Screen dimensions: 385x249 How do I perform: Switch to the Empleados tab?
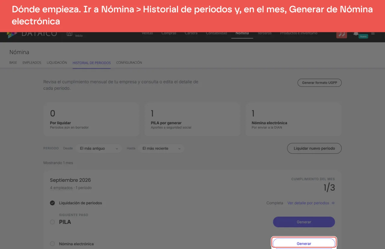32,63
